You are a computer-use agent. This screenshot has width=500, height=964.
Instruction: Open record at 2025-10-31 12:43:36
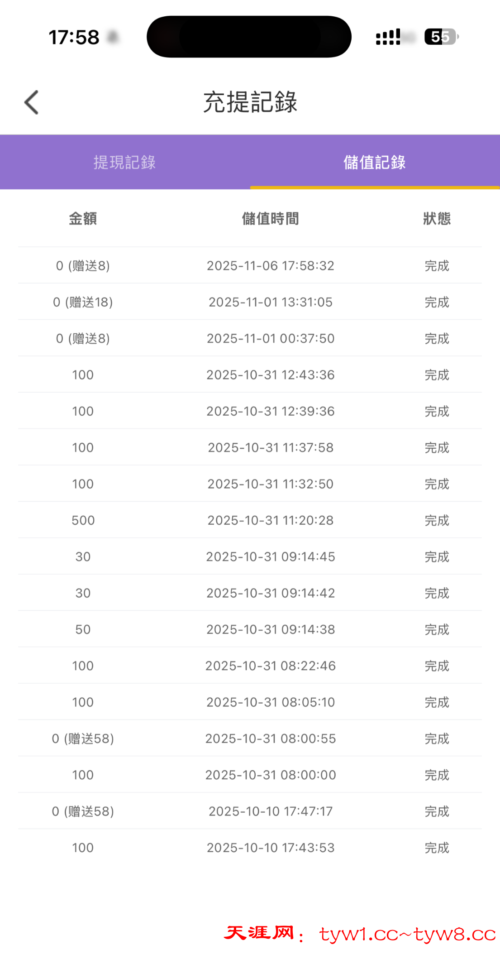(270, 375)
